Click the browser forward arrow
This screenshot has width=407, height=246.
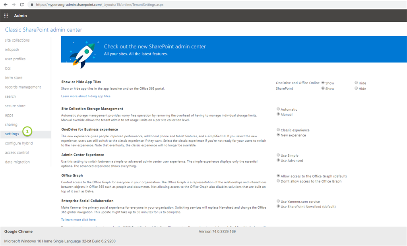pyautogui.click(x=13, y=5)
